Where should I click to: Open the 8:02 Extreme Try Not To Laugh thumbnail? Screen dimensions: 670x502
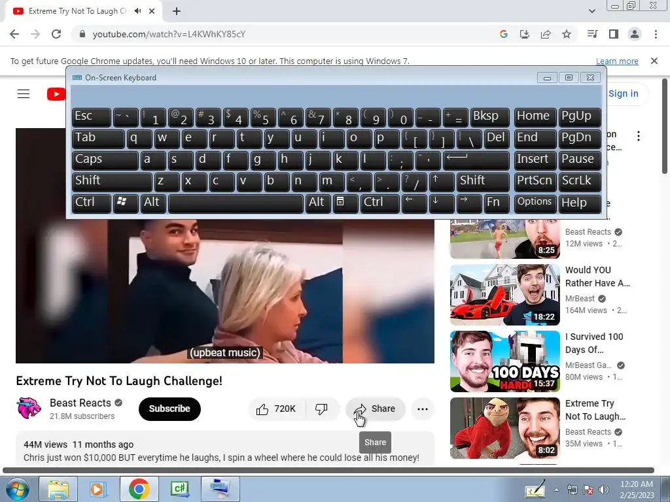click(x=505, y=427)
